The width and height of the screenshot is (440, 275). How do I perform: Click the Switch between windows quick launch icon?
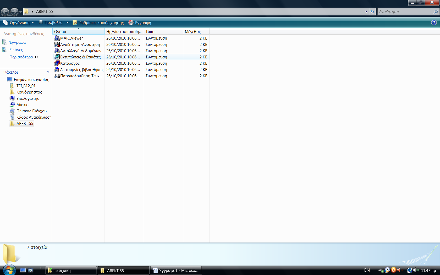pyautogui.click(x=31, y=270)
